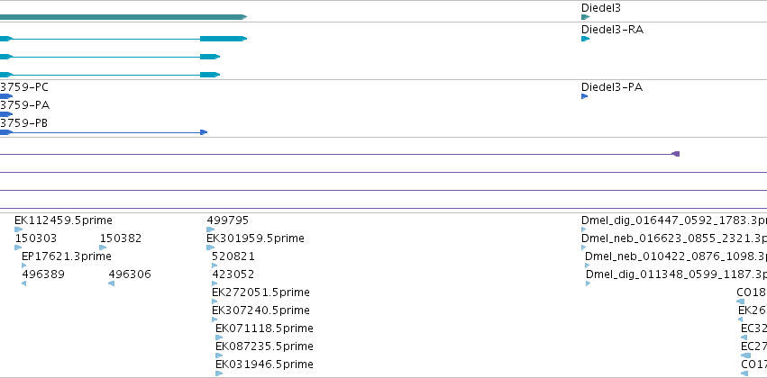Select the 423052 feature label
Viewport: 767px width, 378px height.
point(233,274)
